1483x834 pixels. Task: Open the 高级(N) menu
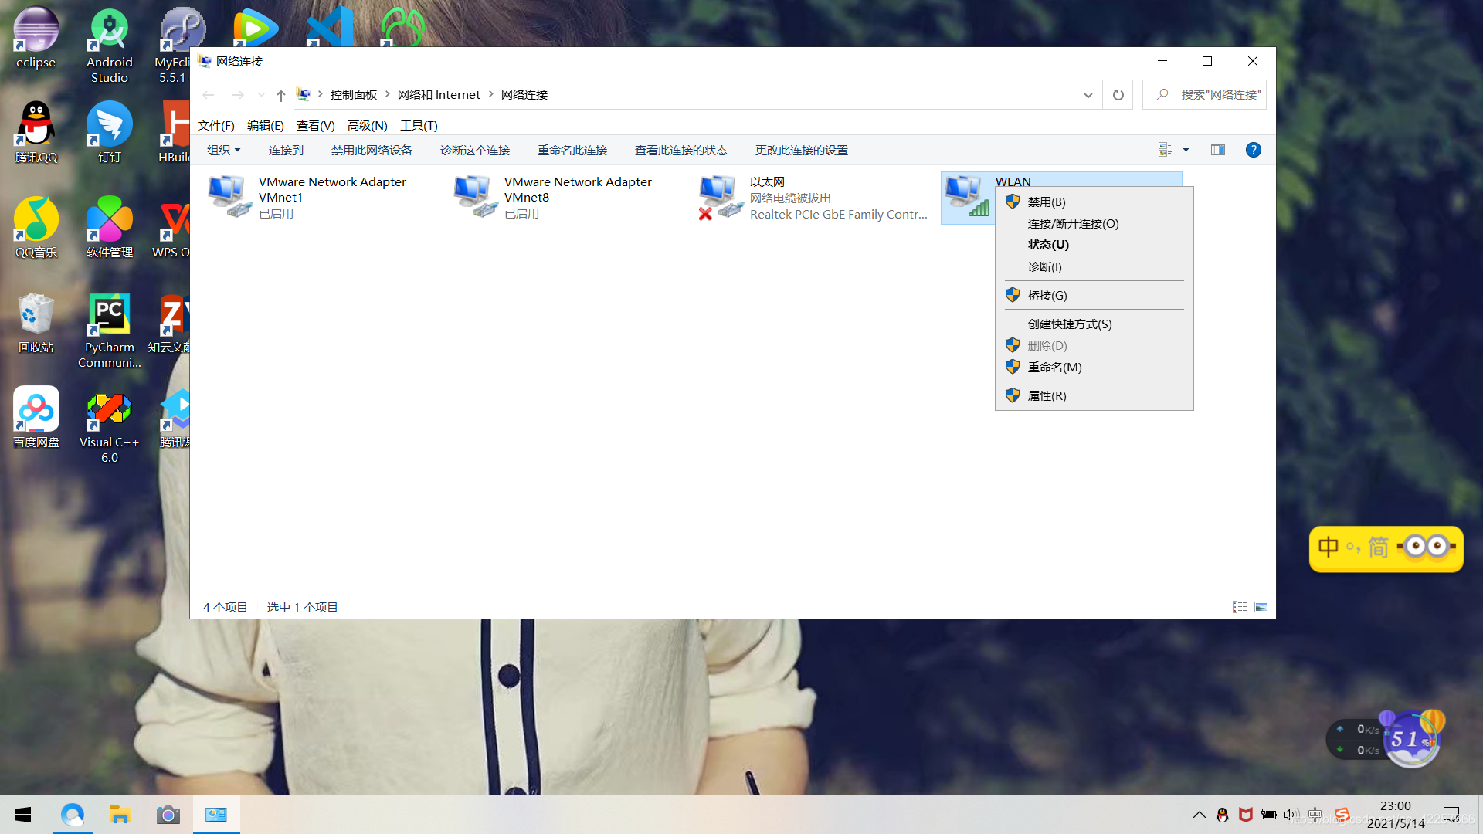(367, 125)
